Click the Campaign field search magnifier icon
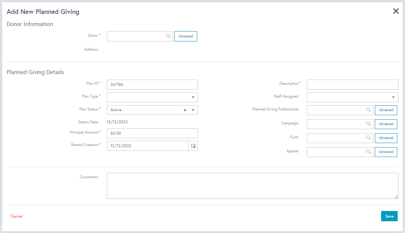The height and width of the screenshot is (233, 405). tap(369, 124)
